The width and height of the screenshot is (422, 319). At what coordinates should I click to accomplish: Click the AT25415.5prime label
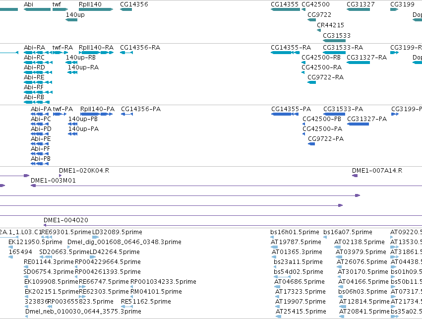[x=301, y=312]
